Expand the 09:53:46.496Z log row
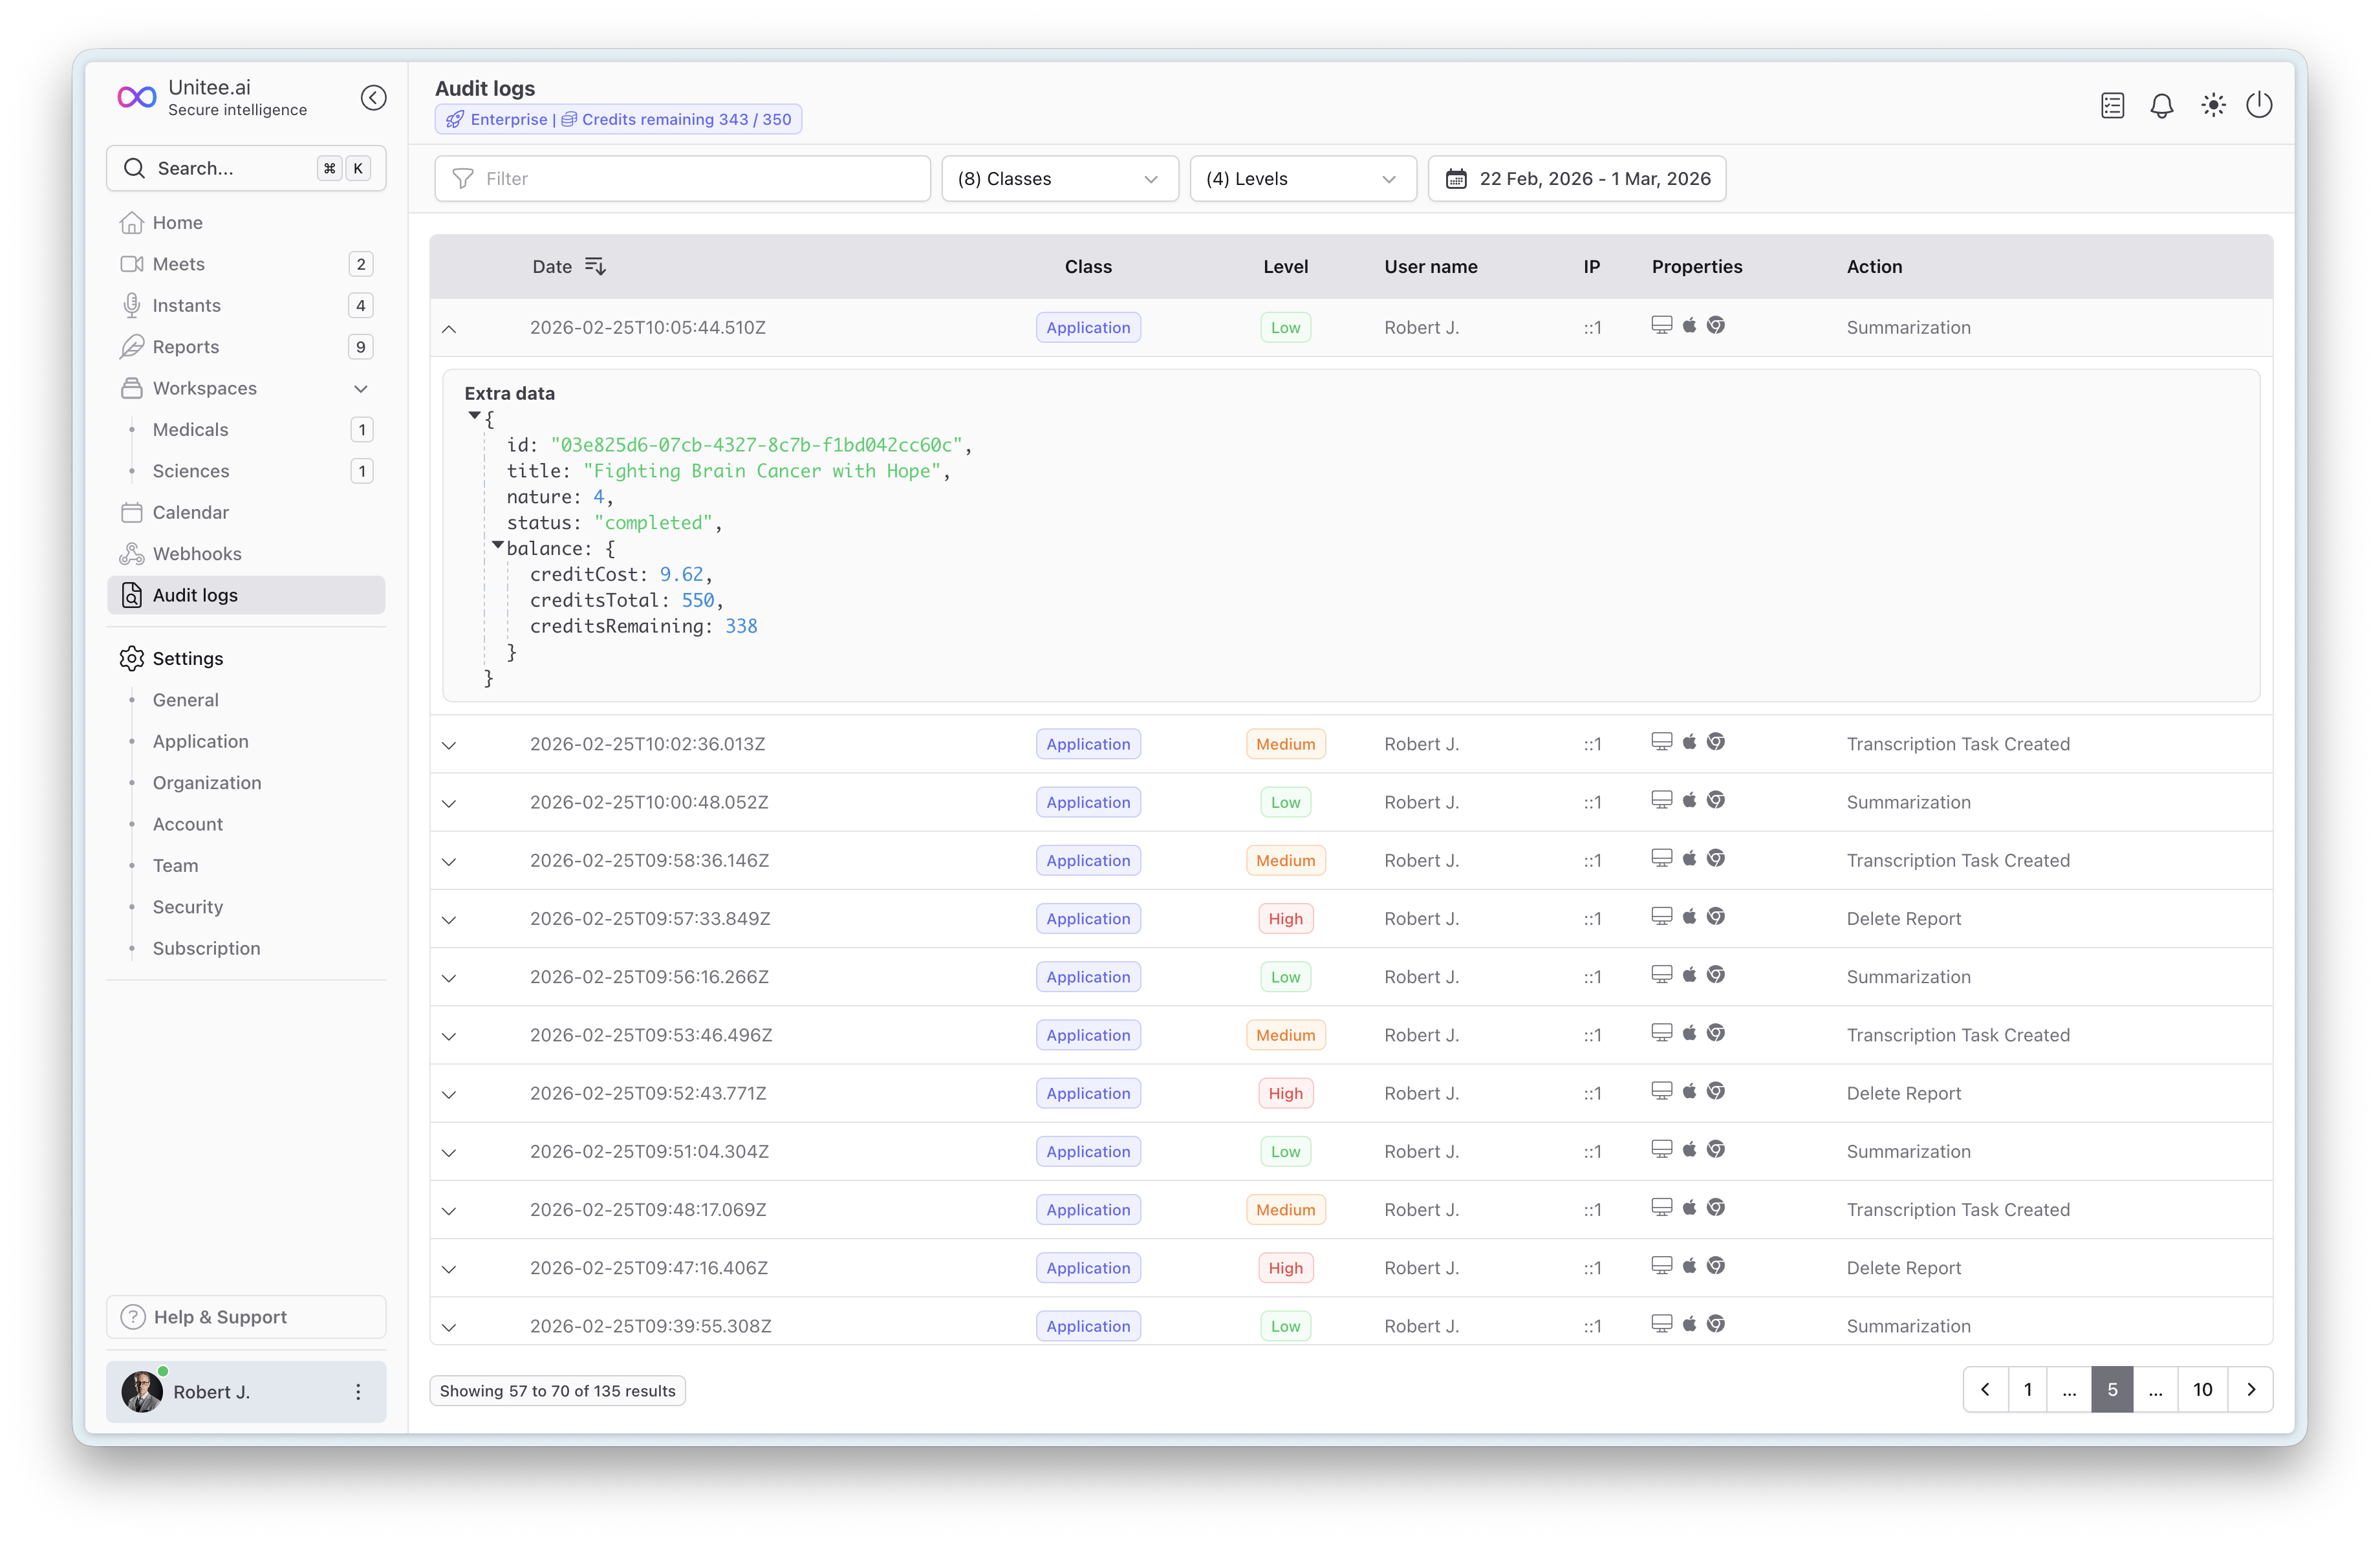2380x1542 pixels. [449, 1036]
